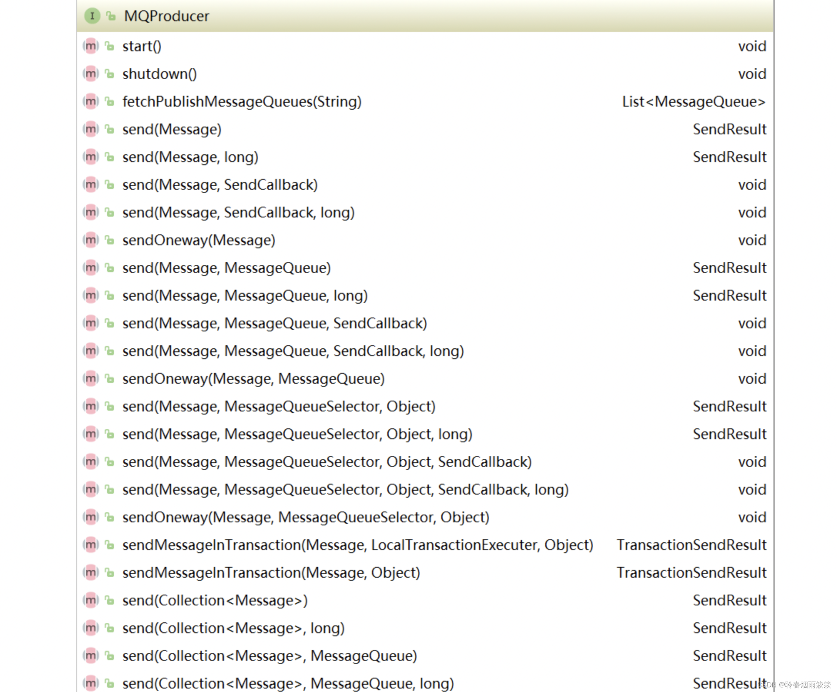Click void return type of start()
This screenshot has width=837, height=692.
[x=752, y=46]
